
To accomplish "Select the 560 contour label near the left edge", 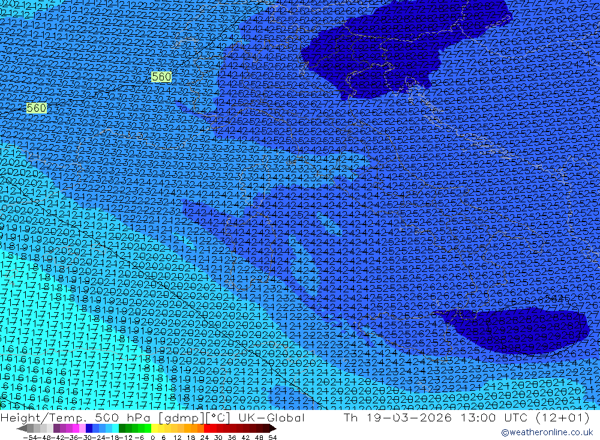I will 37,108.
